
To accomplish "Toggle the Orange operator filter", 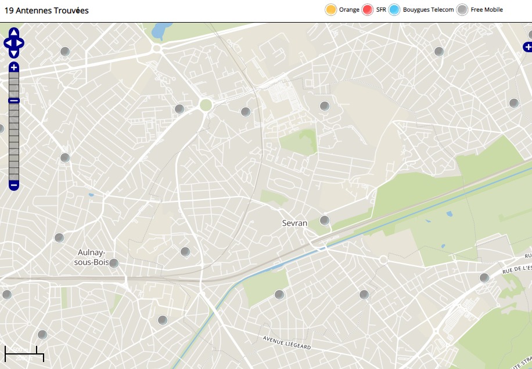I will click(331, 10).
